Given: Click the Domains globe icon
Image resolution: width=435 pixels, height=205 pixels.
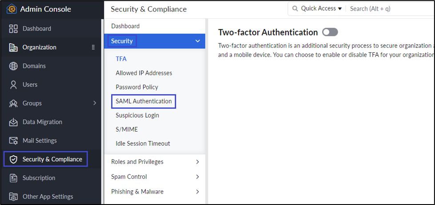Looking at the screenshot, I should pos(13,66).
